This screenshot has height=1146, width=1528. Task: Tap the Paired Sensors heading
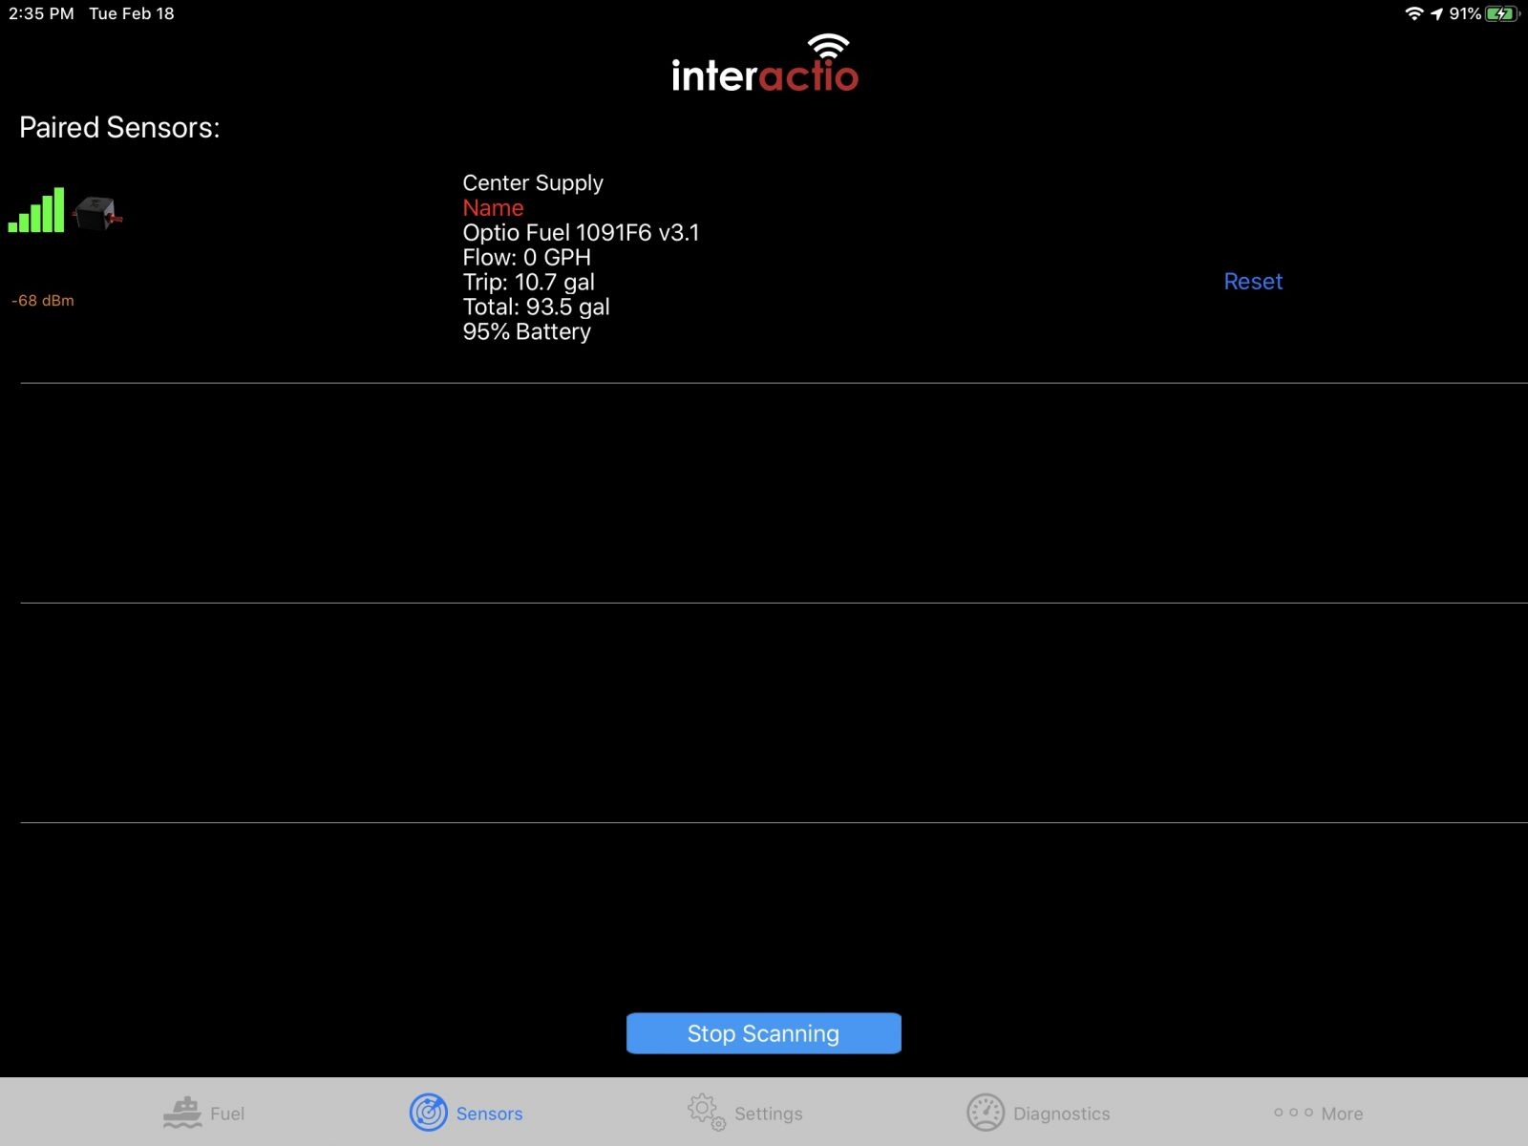tap(119, 128)
